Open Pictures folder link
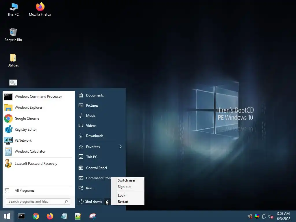 point(100,105)
